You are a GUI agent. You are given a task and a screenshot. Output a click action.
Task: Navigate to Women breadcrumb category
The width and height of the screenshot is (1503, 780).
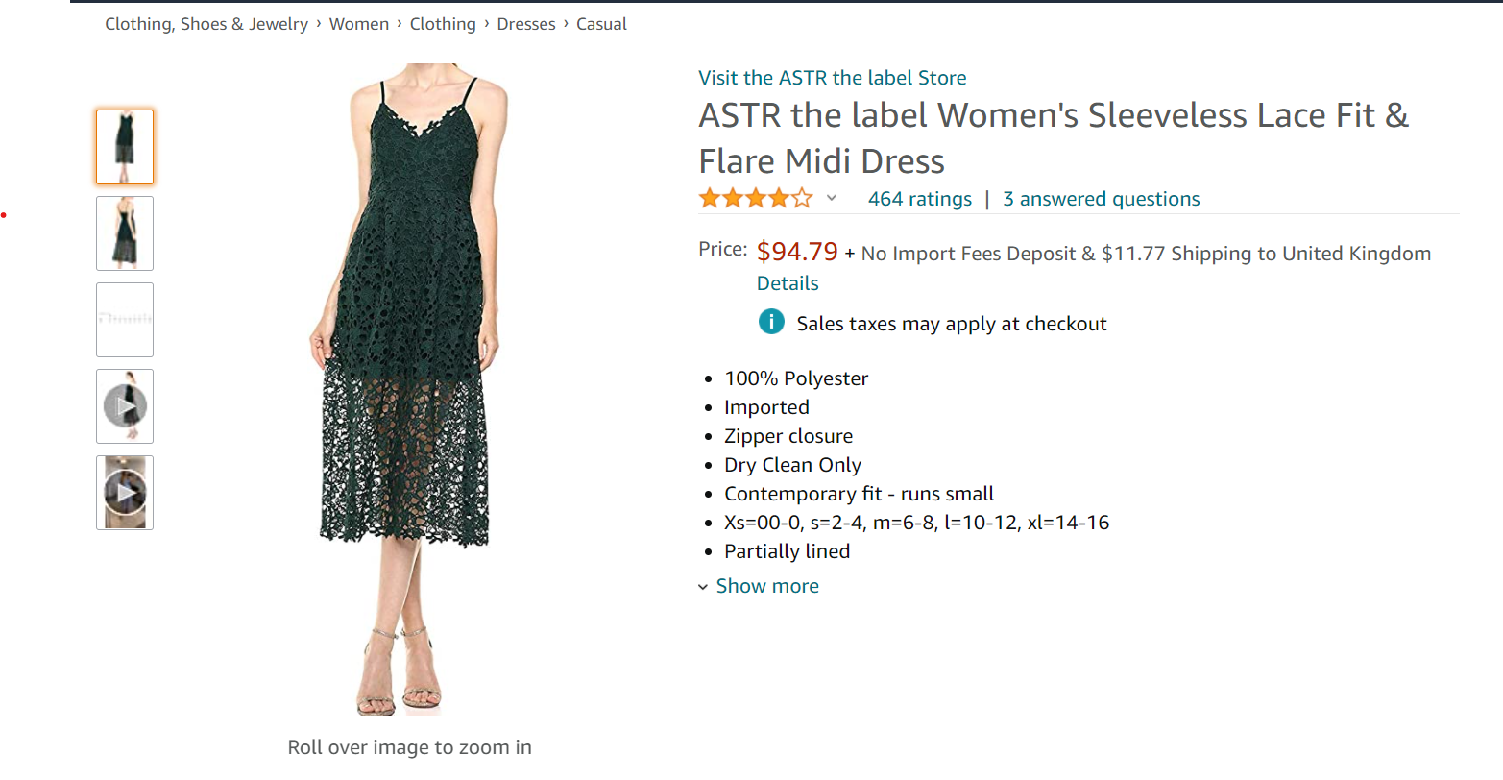[359, 24]
